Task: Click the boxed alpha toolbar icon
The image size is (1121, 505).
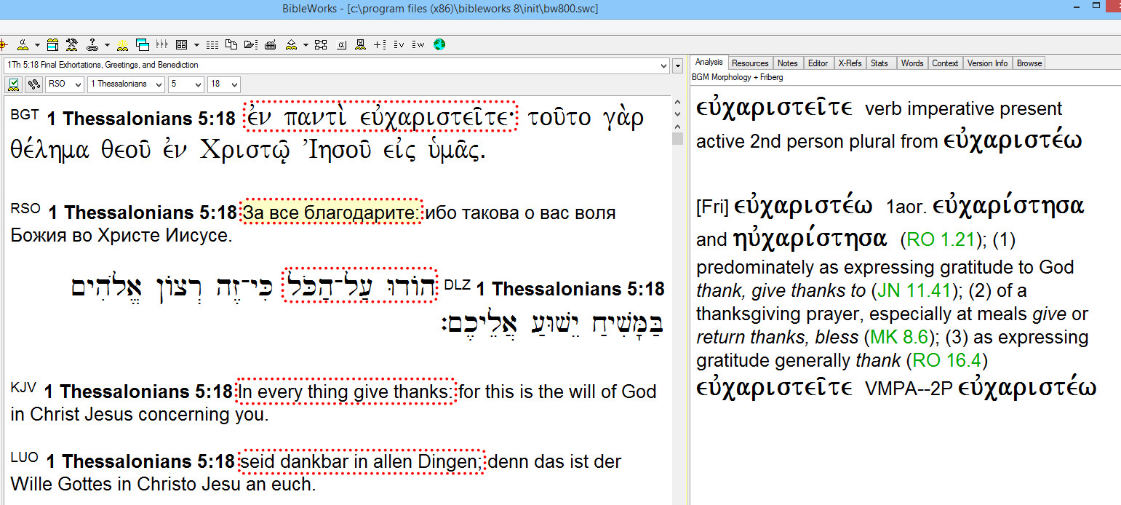Action: 340,44
